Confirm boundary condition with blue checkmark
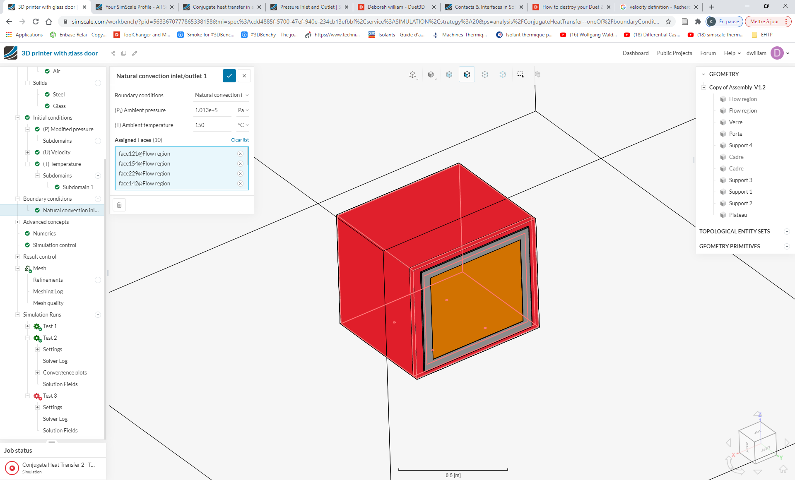795x480 pixels. point(229,76)
